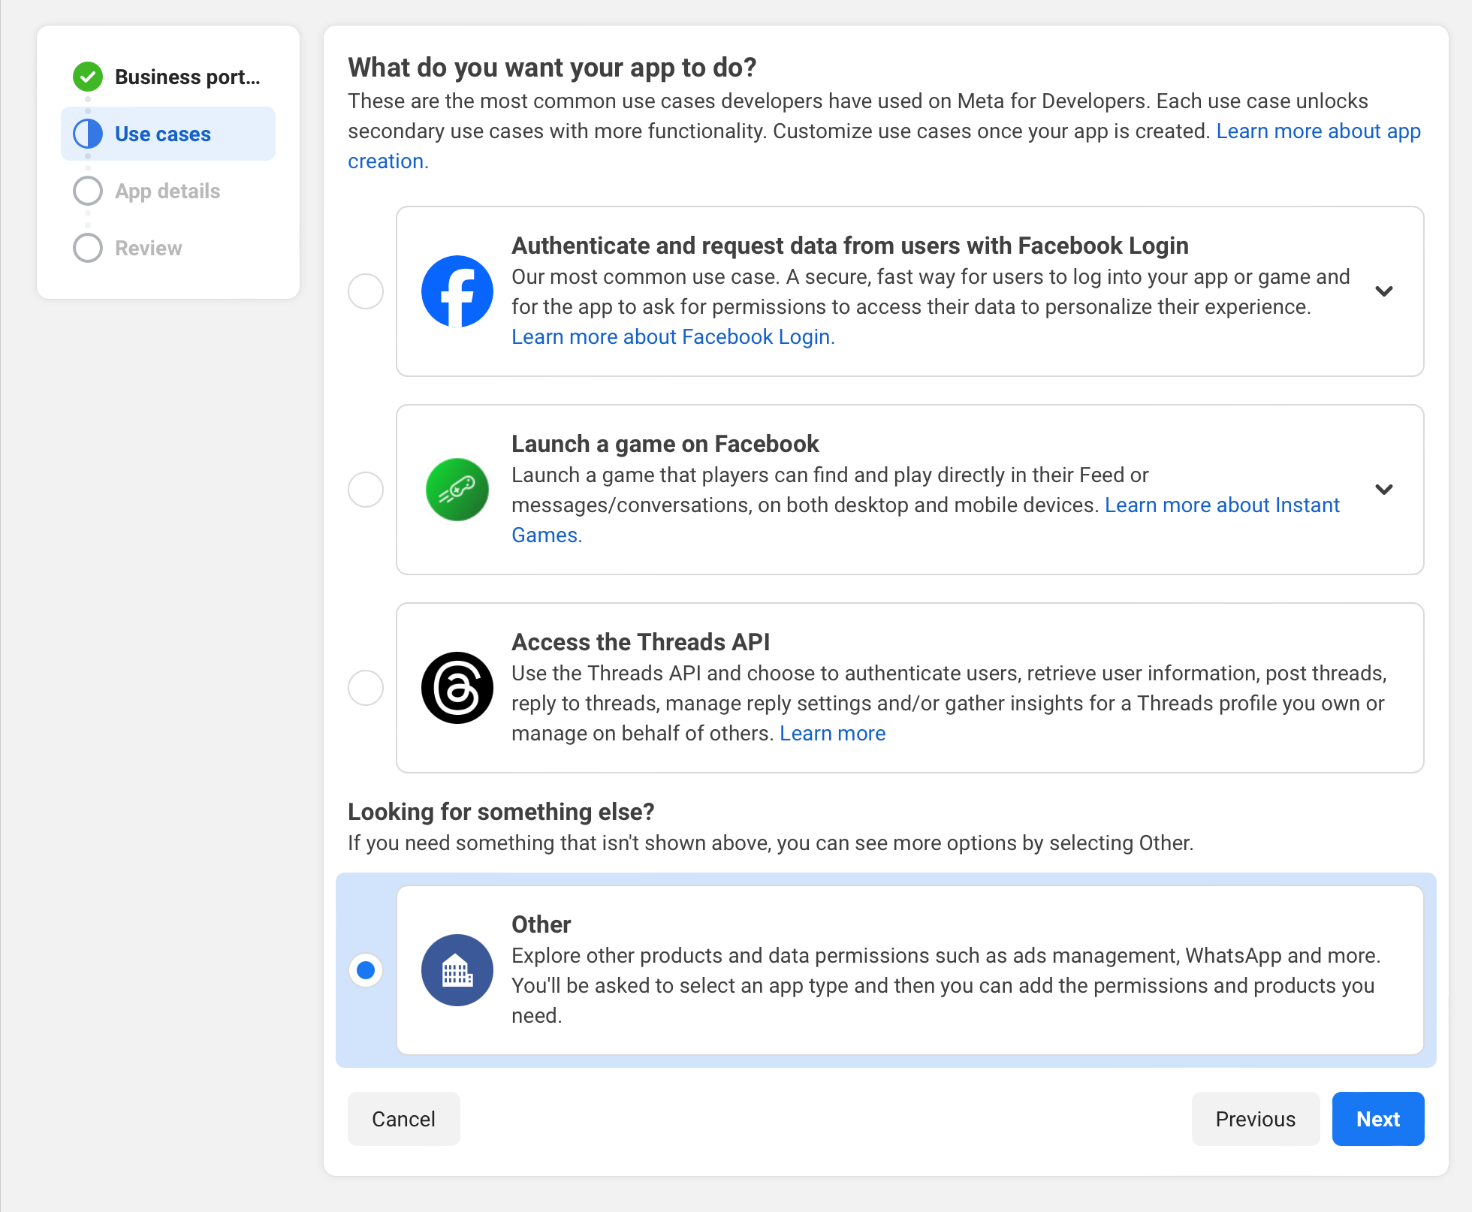Click the half-filled Use cases step icon
Viewport: 1472px width, 1212px height.
coord(88,134)
